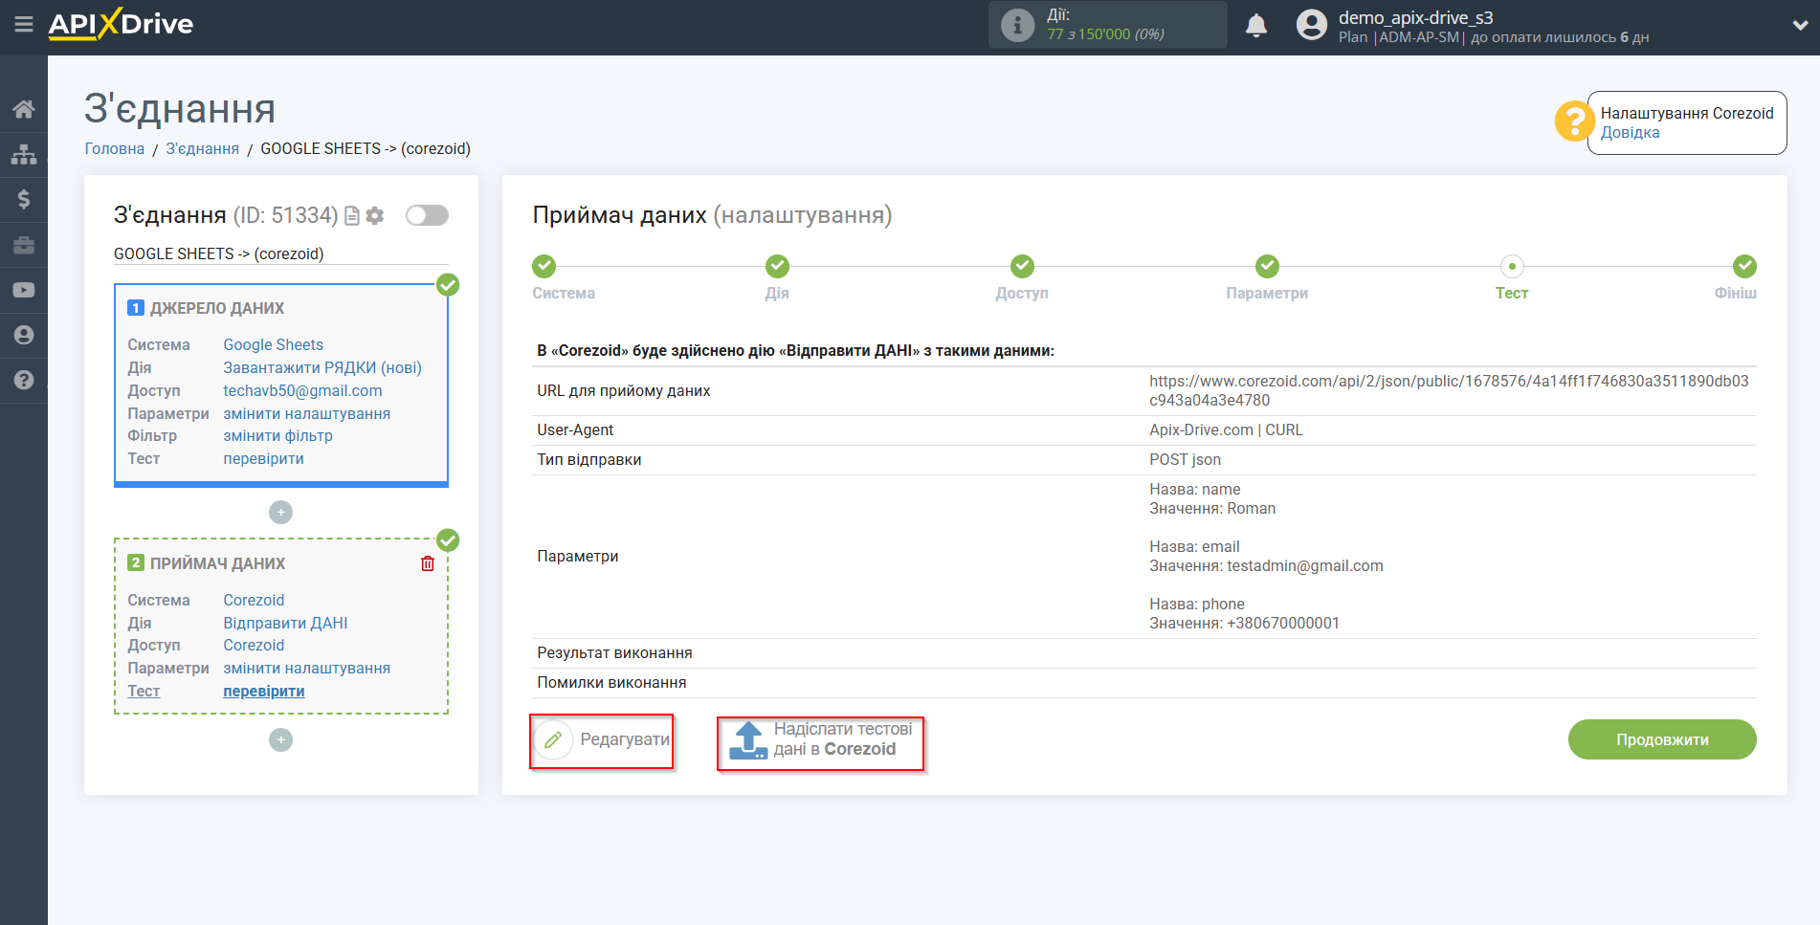Toggle the connection on/off switch
The image size is (1820, 925).
point(427,215)
